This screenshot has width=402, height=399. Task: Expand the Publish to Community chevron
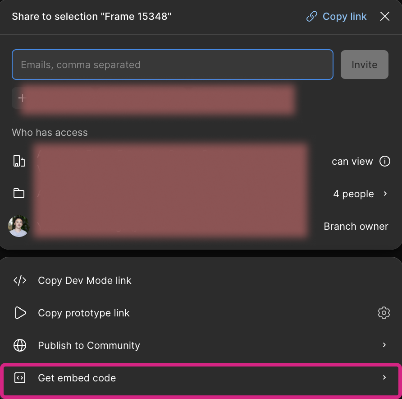pos(384,345)
